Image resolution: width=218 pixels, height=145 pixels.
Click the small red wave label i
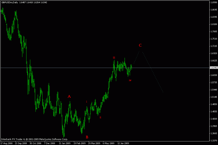point(87,102)
